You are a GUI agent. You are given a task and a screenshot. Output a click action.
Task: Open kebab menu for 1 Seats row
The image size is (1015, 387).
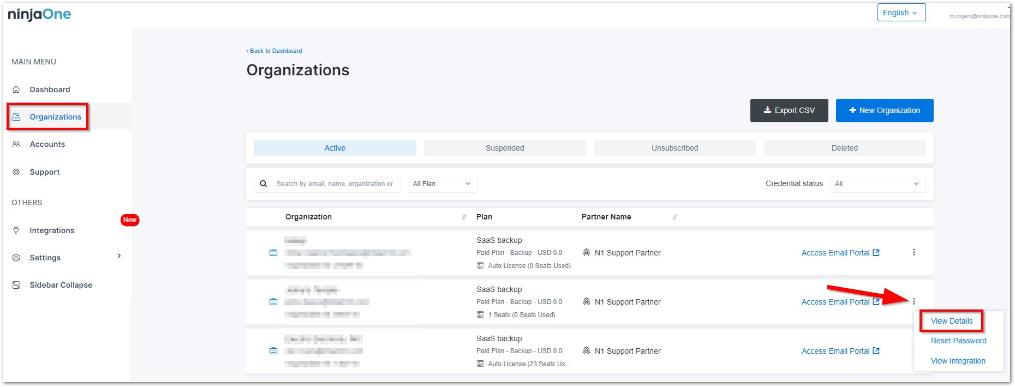(x=914, y=301)
